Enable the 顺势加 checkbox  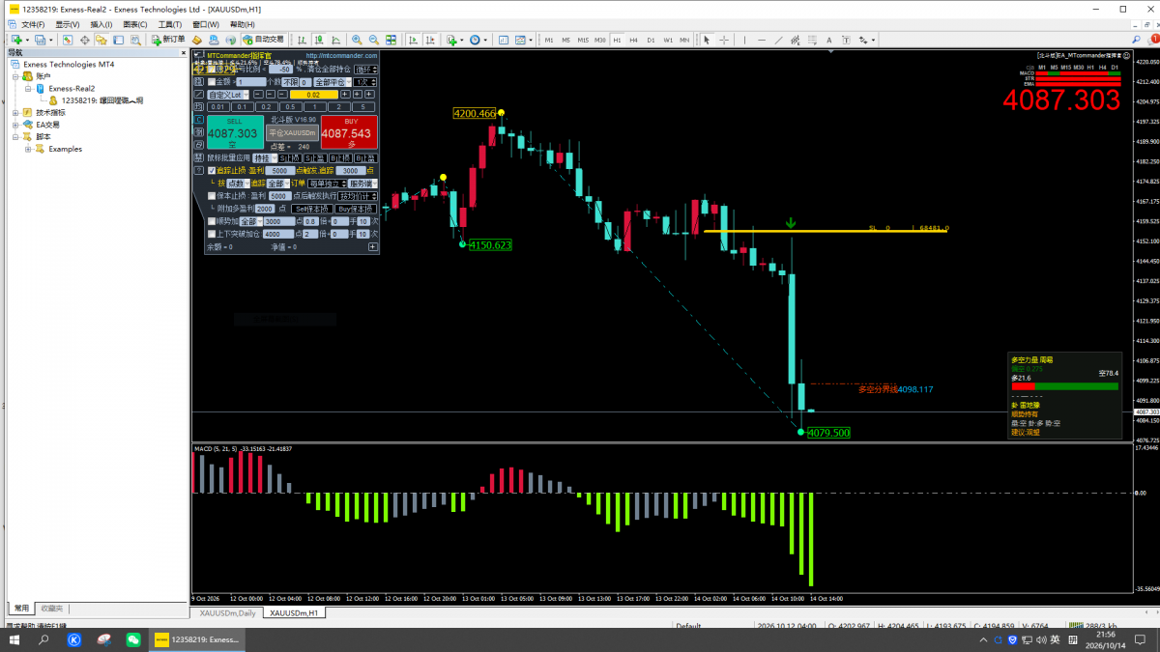pos(213,221)
